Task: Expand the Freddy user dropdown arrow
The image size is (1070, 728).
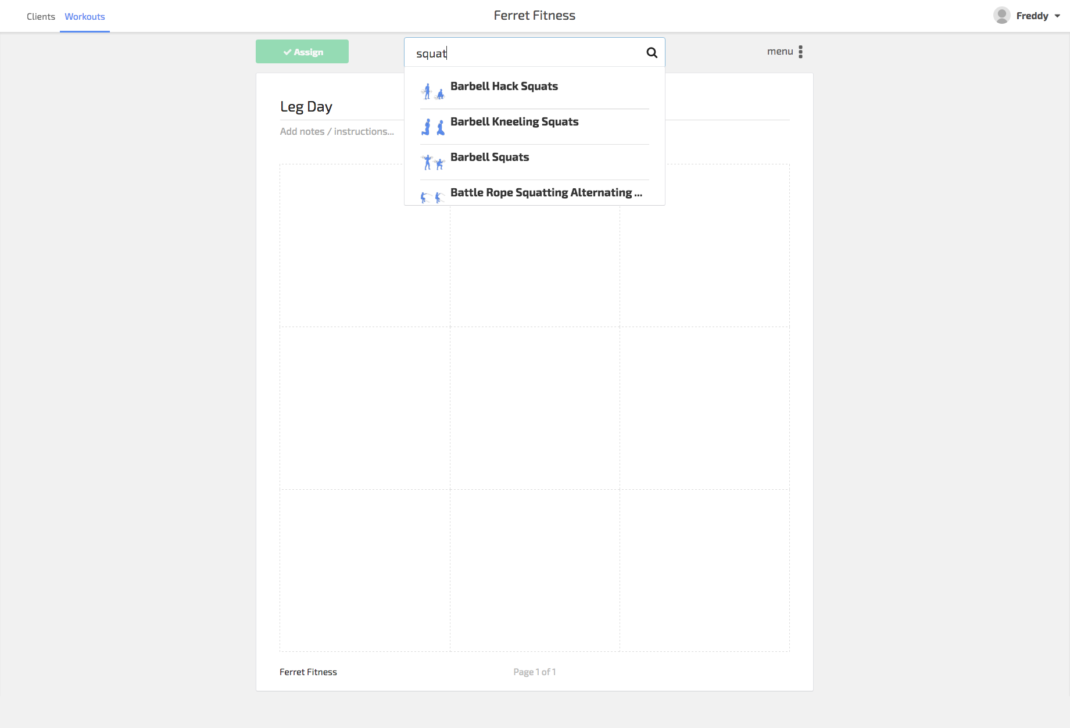Action: [x=1057, y=16]
